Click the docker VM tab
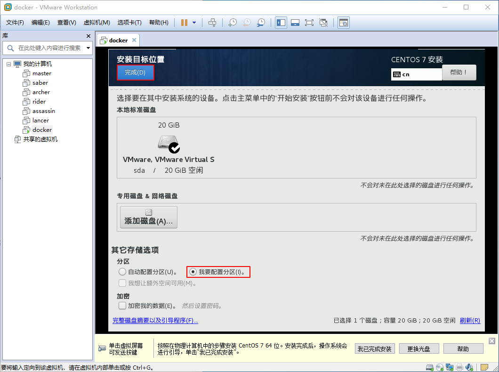This screenshot has height=372, width=499. click(x=118, y=40)
